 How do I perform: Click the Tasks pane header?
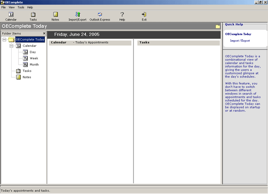tap(178, 43)
